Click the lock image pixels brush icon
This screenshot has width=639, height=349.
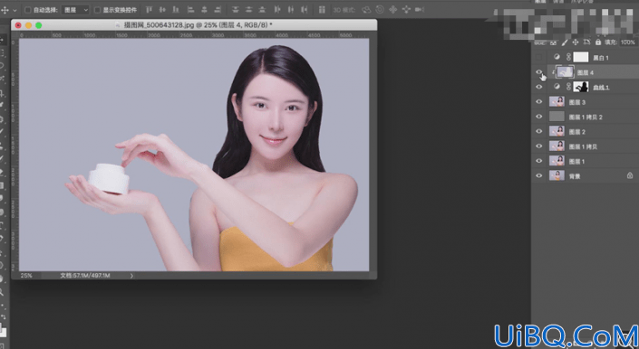[565, 42]
